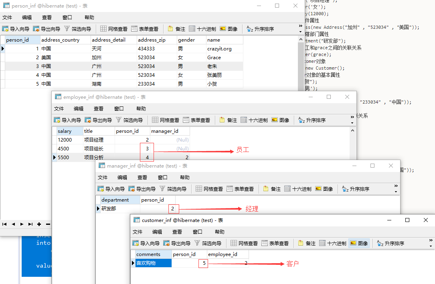Image resolution: width=435 pixels, height=284 pixels.
Task: Switch to 表单查看 in manager_inf window
Action: tap(240, 189)
